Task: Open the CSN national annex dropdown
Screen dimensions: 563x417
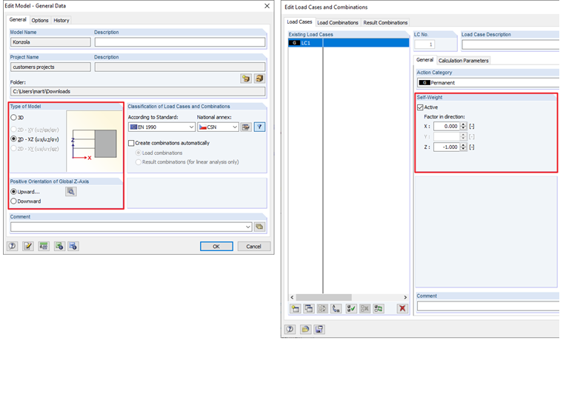Action: point(218,127)
